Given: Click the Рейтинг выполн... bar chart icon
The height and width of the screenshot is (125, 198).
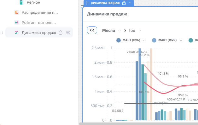Looking at the screenshot, I should [x=17, y=22].
